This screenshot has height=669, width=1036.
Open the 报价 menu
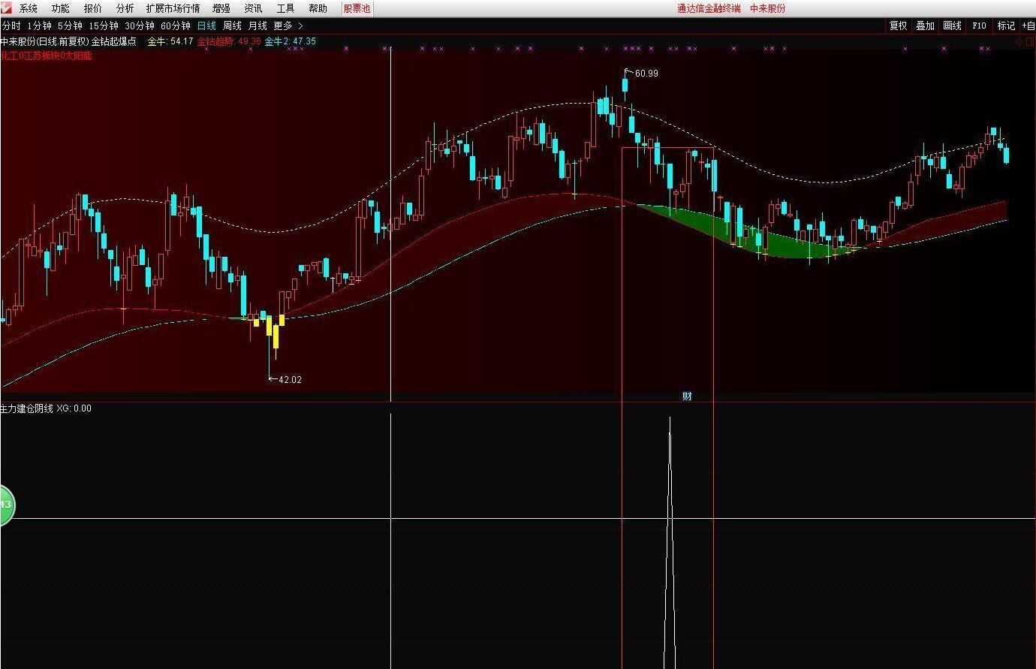(x=93, y=8)
